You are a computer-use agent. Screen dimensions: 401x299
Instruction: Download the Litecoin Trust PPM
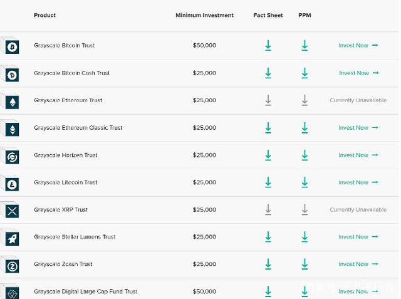pos(305,182)
